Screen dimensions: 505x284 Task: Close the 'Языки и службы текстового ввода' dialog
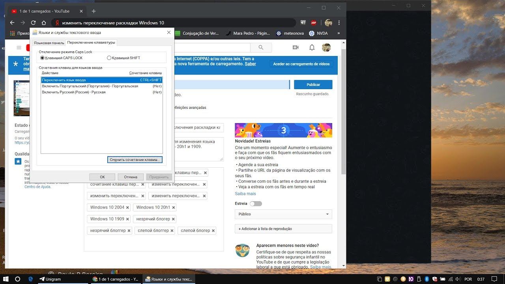pyautogui.click(x=169, y=32)
